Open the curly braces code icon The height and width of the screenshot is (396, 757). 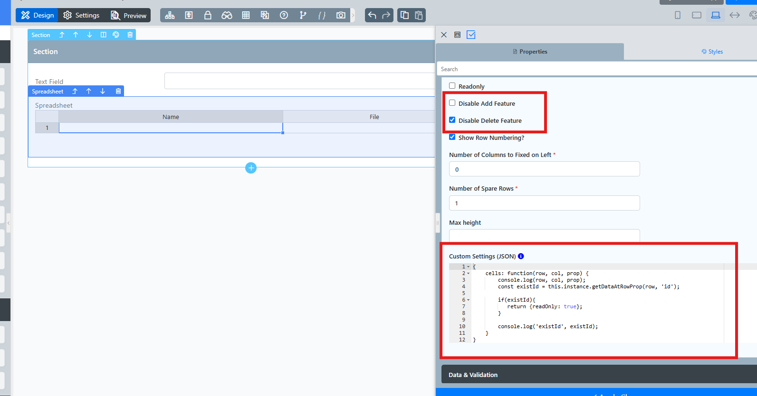[322, 15]
